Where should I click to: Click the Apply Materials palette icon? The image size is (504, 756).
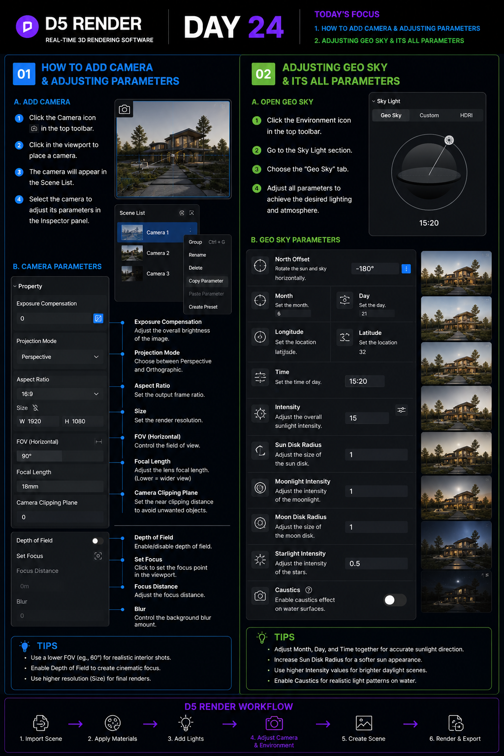[x=113, y=723]
